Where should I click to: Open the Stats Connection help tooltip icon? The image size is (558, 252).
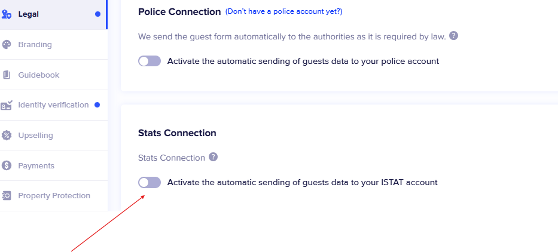click(213, 158)
